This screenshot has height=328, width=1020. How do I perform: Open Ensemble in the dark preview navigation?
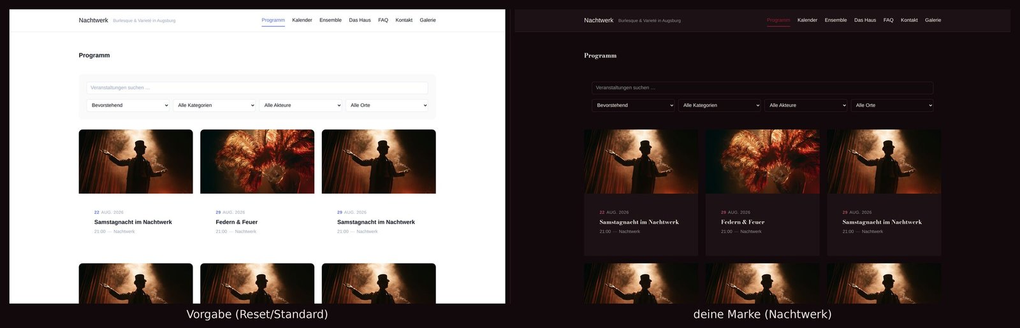(x=836, y=20)
